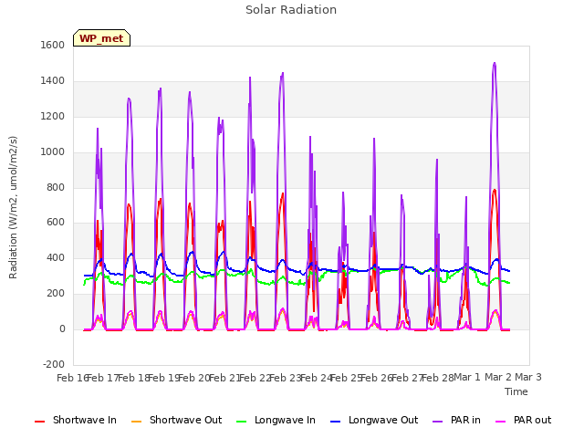Click the magenta PAR out legend swatch
Image resolution: width=584 pixels, height=438 pixels.
pyautogui.click(x=501, y=422)
